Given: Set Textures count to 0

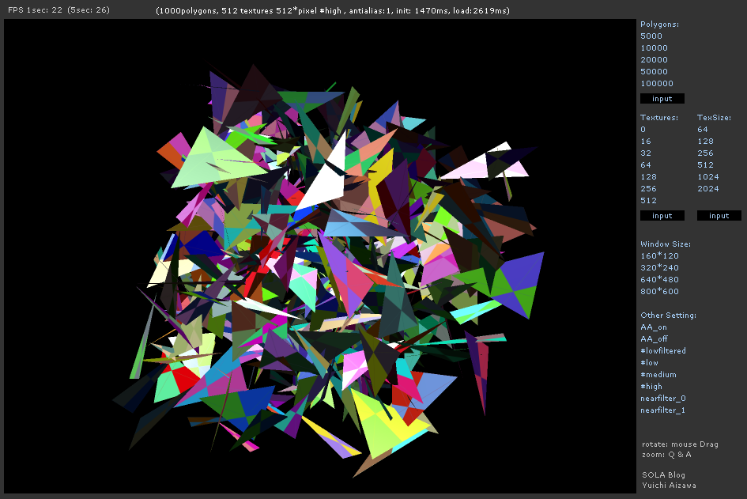Looking at the screenshot, I should pos(643,130).
